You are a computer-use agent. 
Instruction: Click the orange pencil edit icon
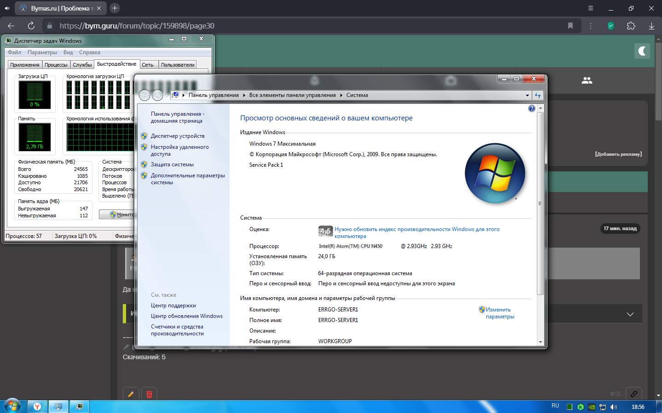[x=131, y=394]
